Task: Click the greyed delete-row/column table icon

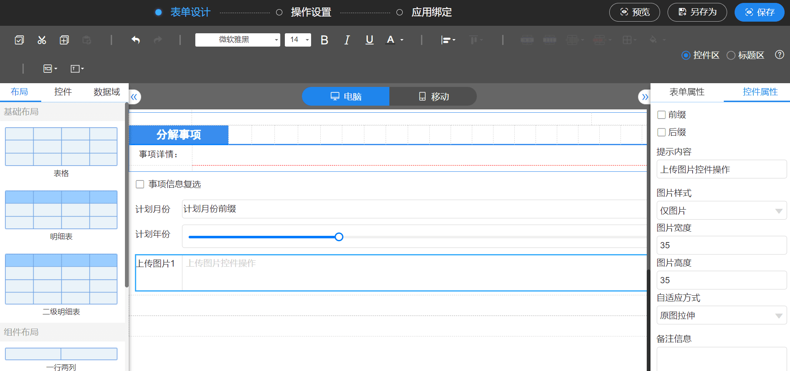Action: point(599,40)
